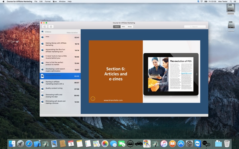Open the SSD500 drive on desktop
This screenshot has height=149, width=239.
click(231, 8)
